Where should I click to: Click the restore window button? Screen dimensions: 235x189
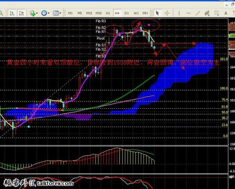pyautogui.click(x=233, y=5)
